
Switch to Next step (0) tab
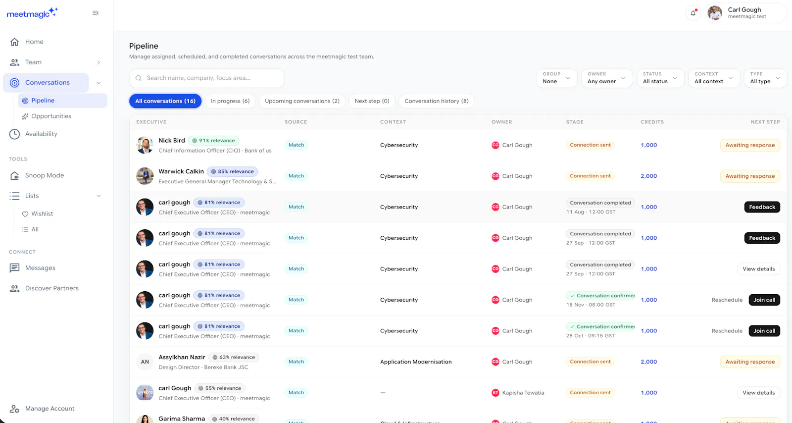click(x=372, y=101)
